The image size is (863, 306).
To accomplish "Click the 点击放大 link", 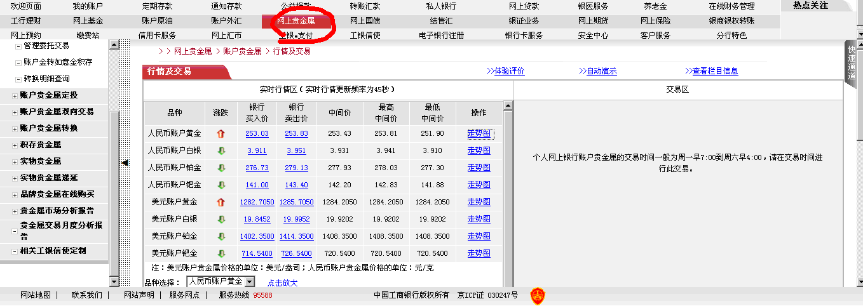I will (282, 283).
